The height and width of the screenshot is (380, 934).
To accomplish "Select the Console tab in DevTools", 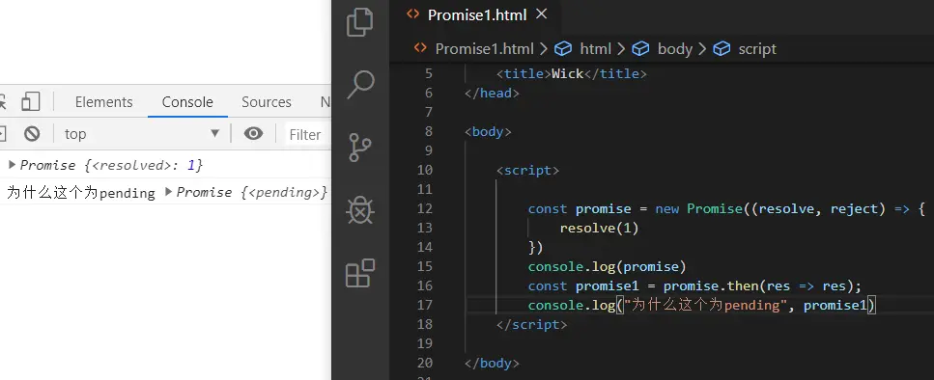I will click(187, 101).
